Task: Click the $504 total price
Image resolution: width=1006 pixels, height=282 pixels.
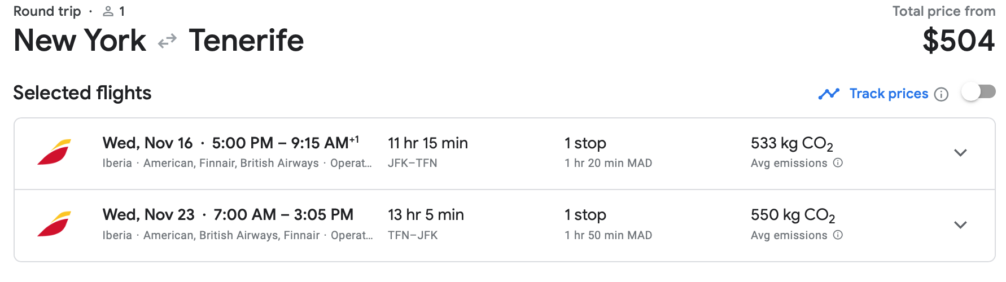Action: pos(958,41)
